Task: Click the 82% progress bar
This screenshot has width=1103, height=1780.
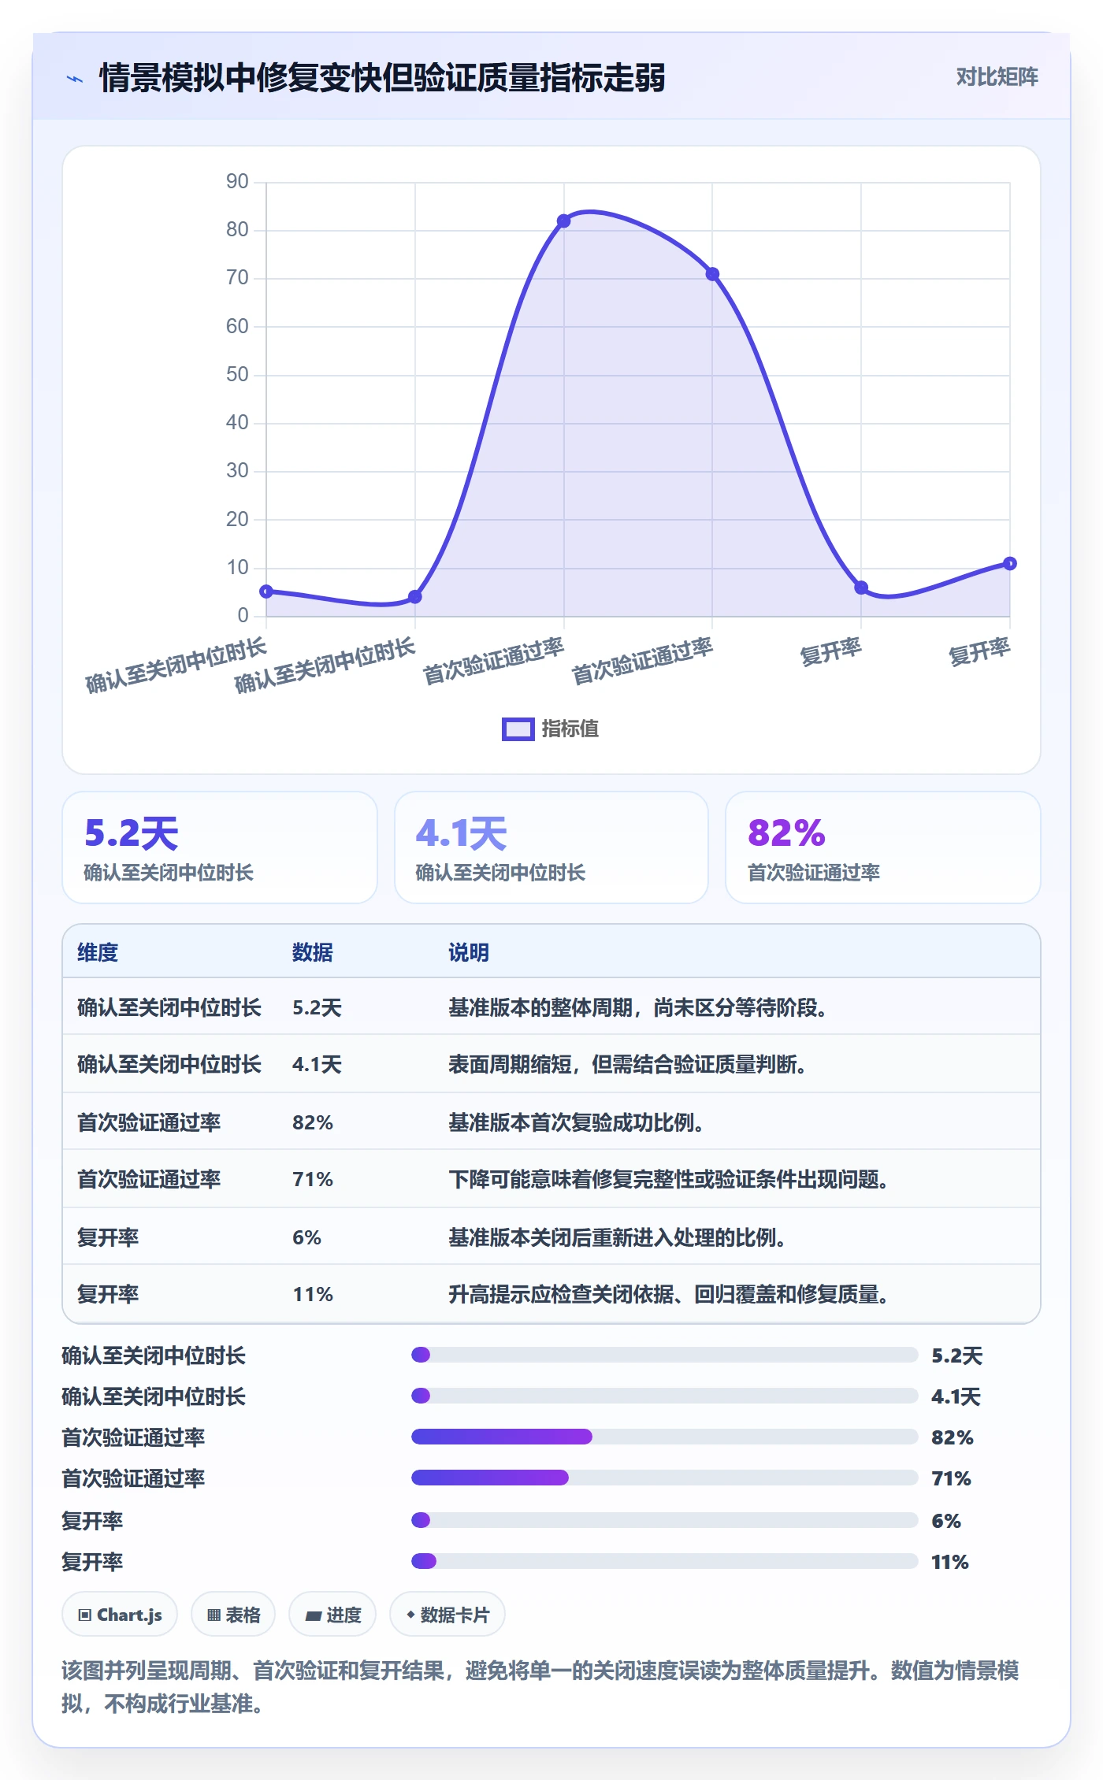Action: [x=665, y=1437]
